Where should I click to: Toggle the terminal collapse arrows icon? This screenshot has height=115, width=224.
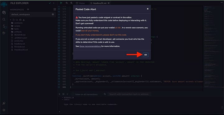[59, 94]
